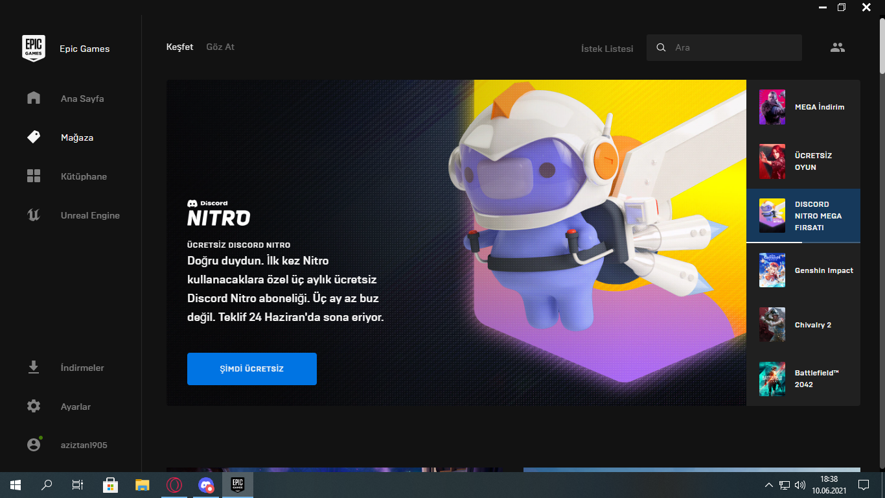The image size is (885, 498).
Task: Click the ŞİMDİ ÜCRETSİZ button
Action: tap(252, 369)
